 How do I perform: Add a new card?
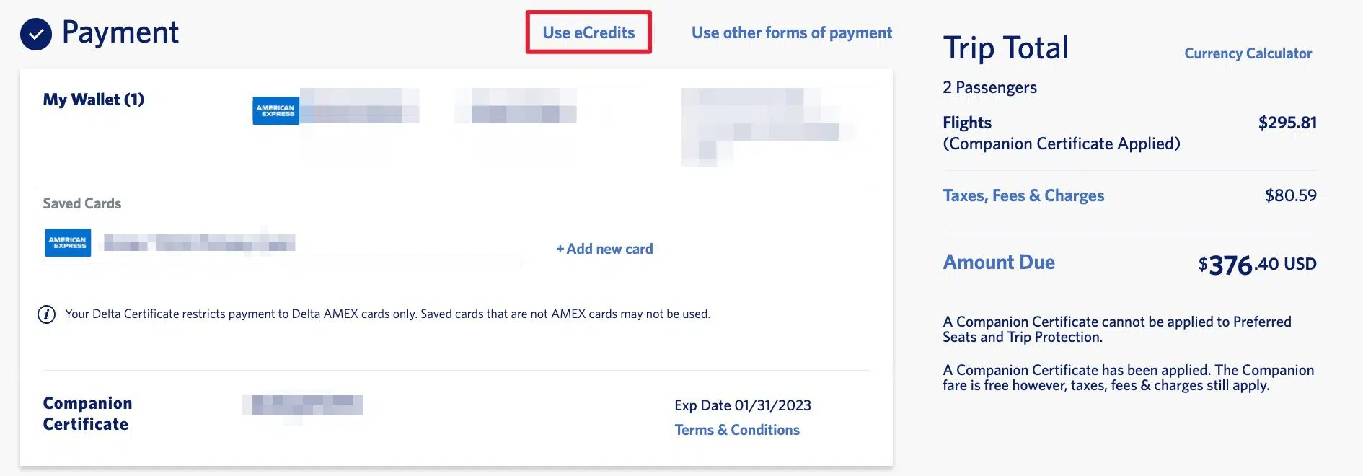tap(604, 249)
